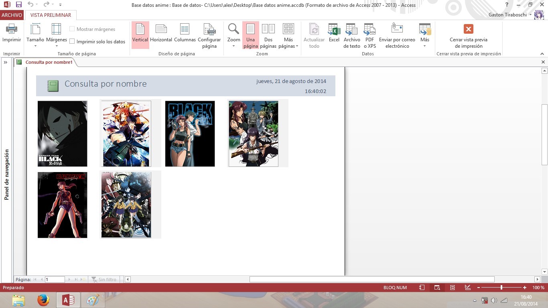Click the network signal tray icon

504,300
